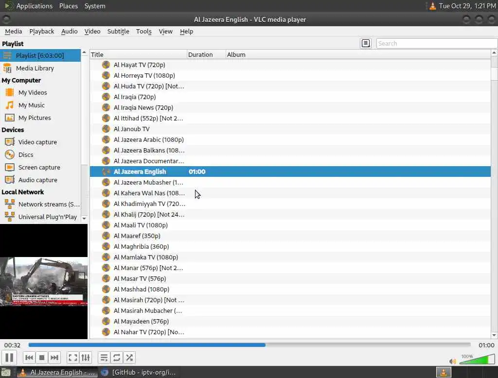Sort playlist by Title column
Screen dimensions: 498x378
coord(138,54)
